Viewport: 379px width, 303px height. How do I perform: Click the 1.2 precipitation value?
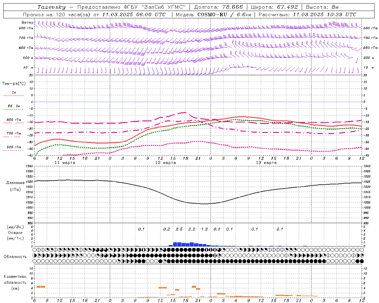point(204,229)
